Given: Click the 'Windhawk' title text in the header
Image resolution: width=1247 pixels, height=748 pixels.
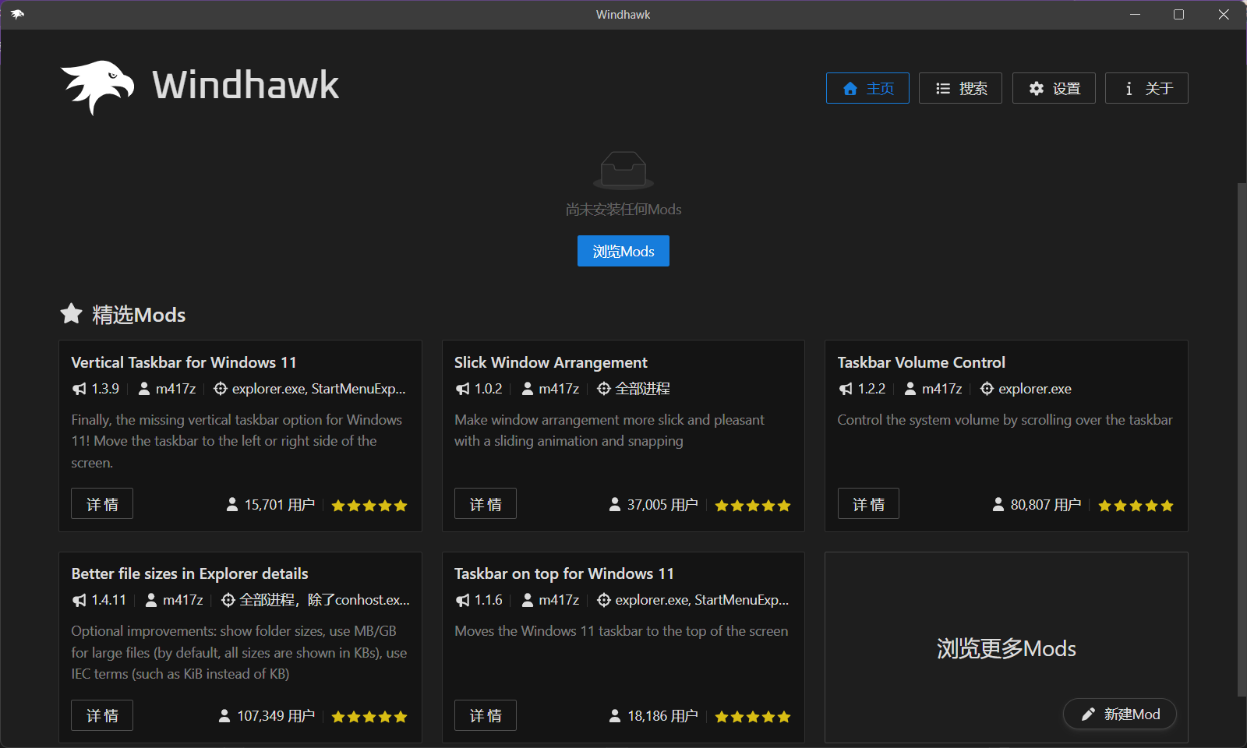Looking at the screenshot, I should pos(246,85).
